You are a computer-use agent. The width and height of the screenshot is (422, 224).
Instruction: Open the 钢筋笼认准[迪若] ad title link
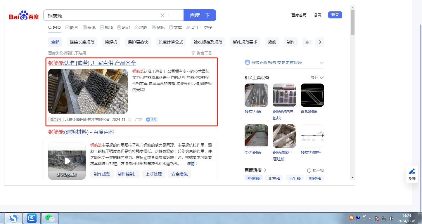click(92, 63)
